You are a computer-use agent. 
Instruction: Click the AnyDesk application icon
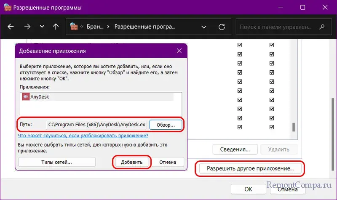(26, 97)
